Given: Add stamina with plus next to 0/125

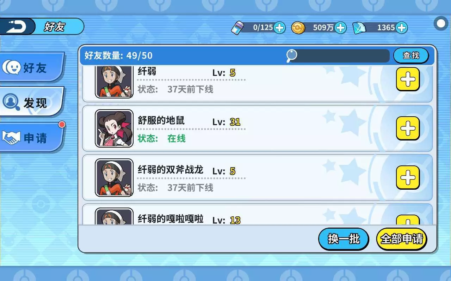Looking at the screenshot, I should 279,27.
